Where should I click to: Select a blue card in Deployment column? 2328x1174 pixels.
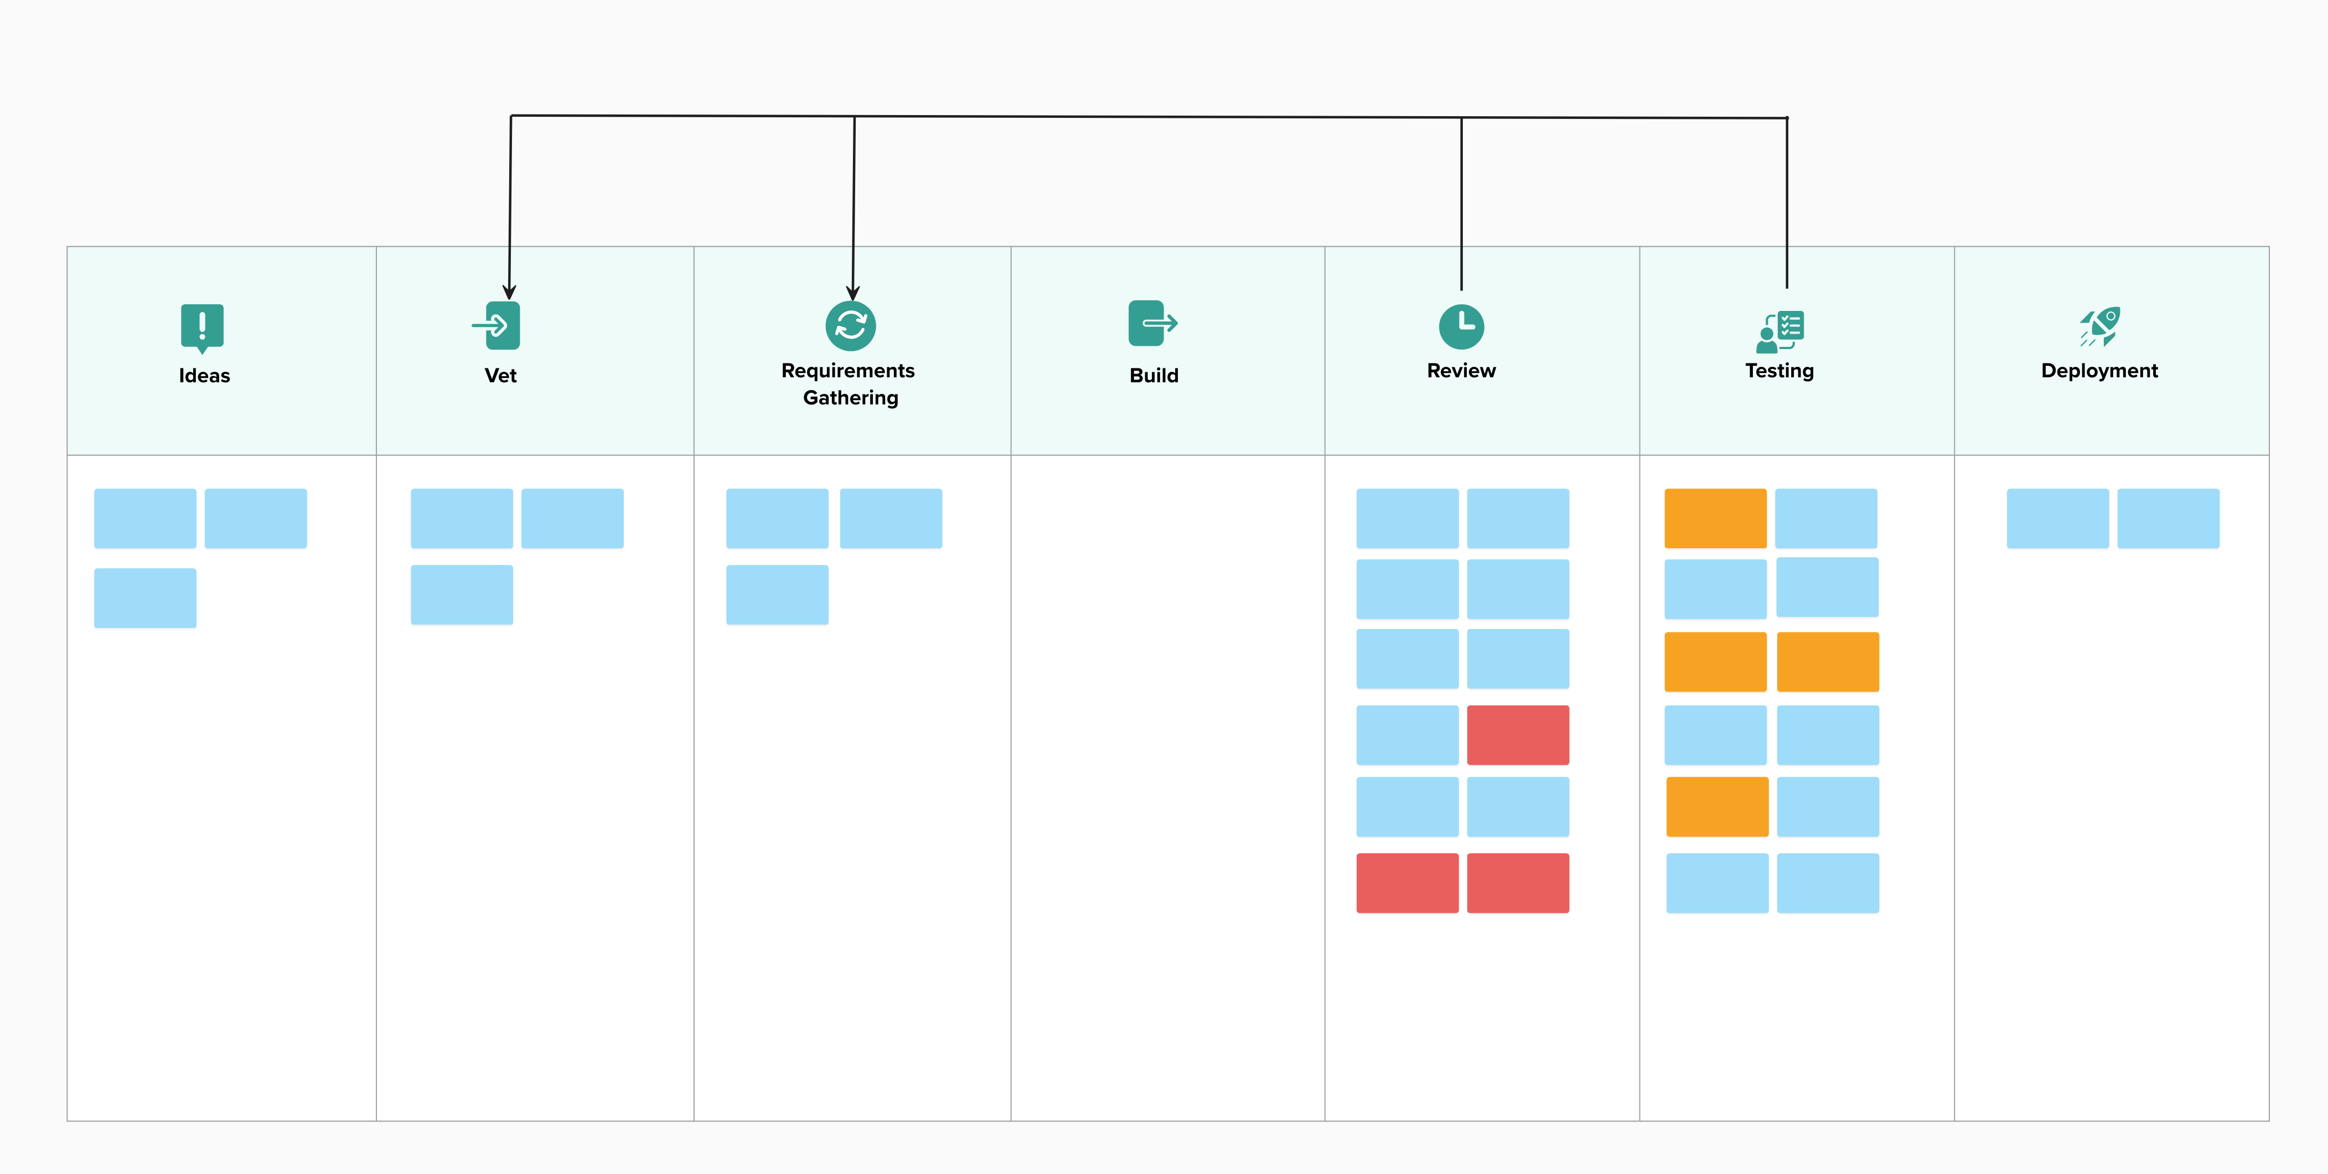[2058, 517]
